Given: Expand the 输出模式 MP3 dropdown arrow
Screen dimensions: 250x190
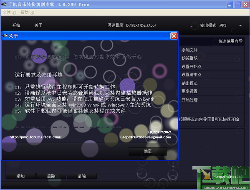Looking at the screenshot, I should pos(240,25).
